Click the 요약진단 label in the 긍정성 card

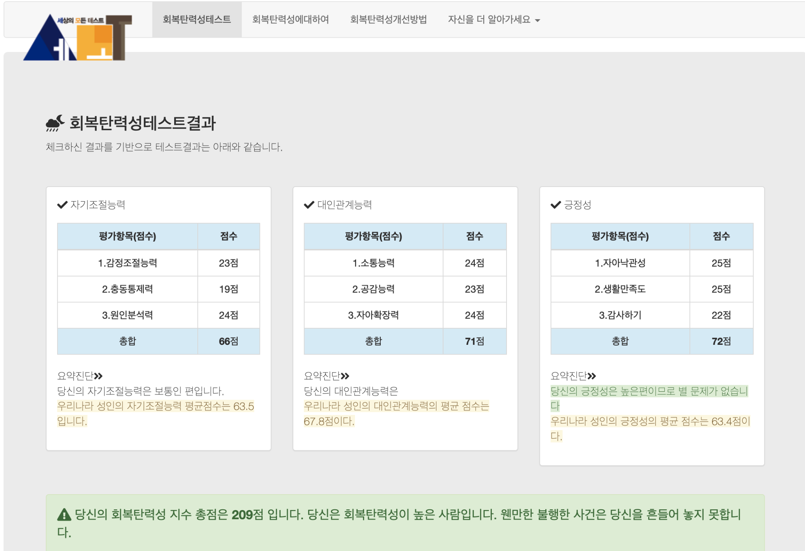(x=569, y=376)
